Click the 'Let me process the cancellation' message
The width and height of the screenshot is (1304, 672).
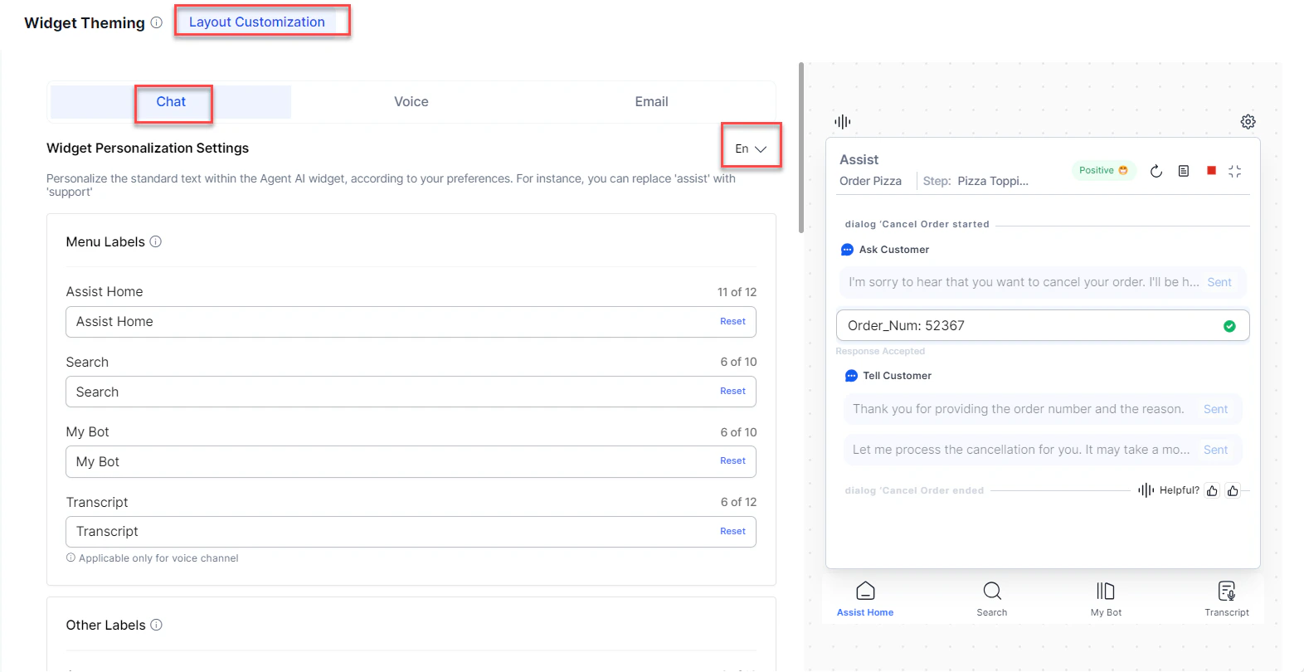coord(1043,450)
